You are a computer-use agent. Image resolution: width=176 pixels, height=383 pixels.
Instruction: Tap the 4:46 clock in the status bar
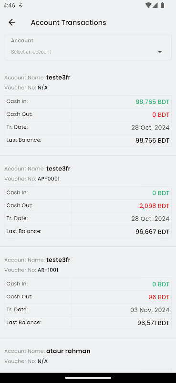[x=10, y=5]
